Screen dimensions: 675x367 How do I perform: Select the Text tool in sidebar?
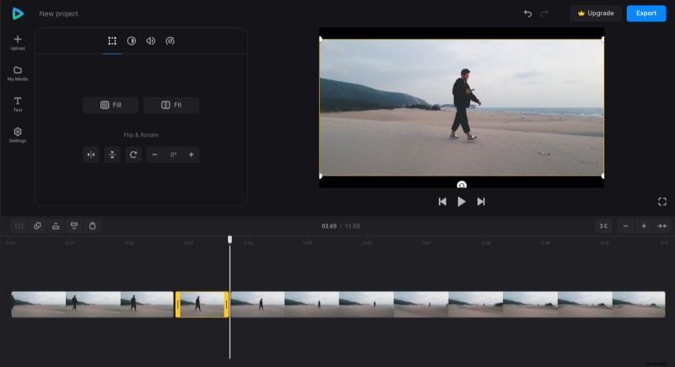(18, 105)
